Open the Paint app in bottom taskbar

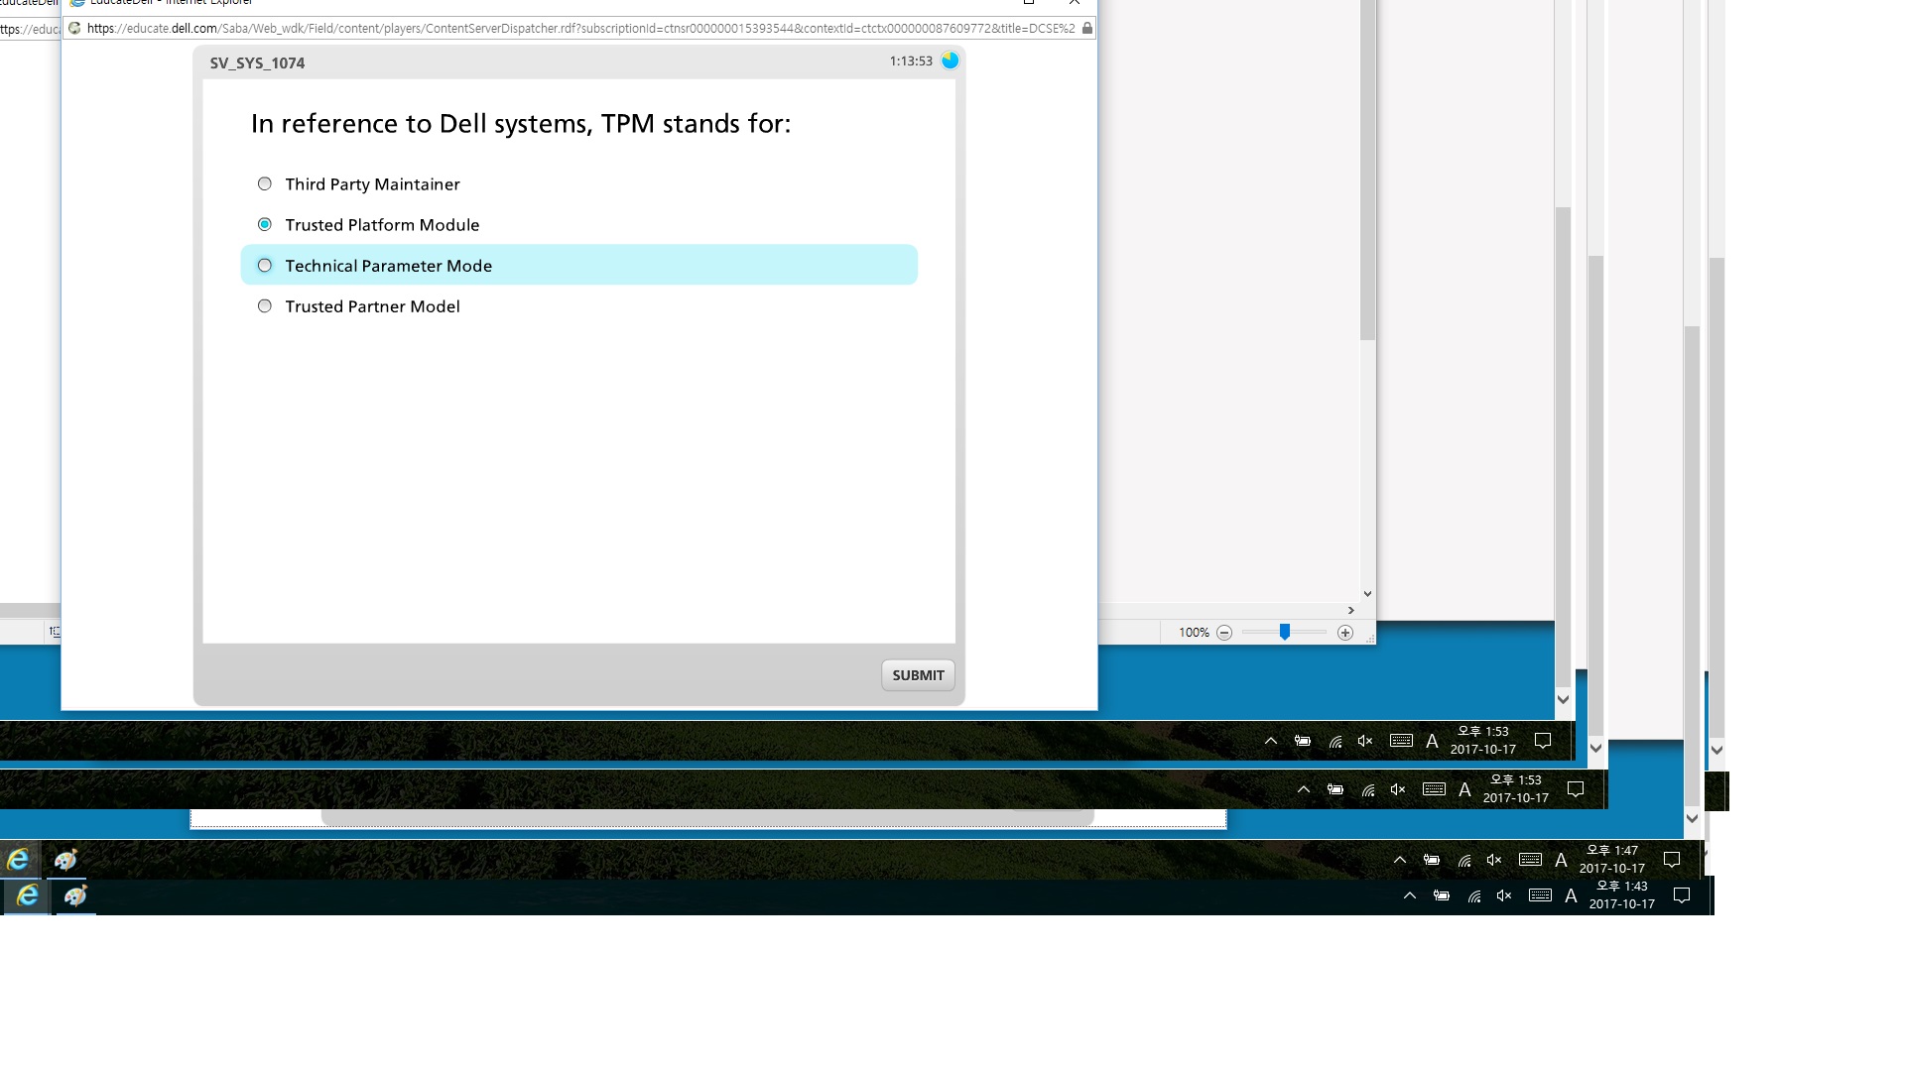(75, 896)
